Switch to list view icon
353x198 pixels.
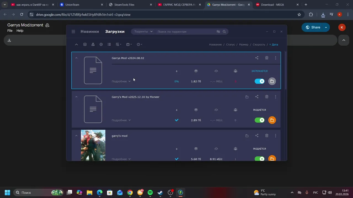(109, 45)
